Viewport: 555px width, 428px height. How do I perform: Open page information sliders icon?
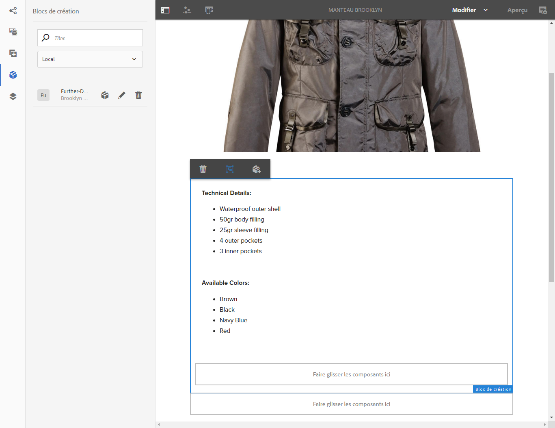[187, 10]
